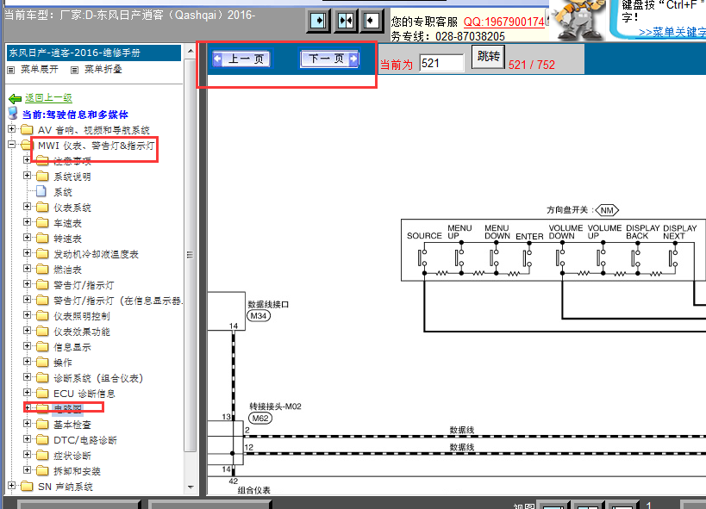Select the DTC/电路诊断 tree item
Image resolution: width=706 pixels, height=509 pixels.
click(85, 440)
